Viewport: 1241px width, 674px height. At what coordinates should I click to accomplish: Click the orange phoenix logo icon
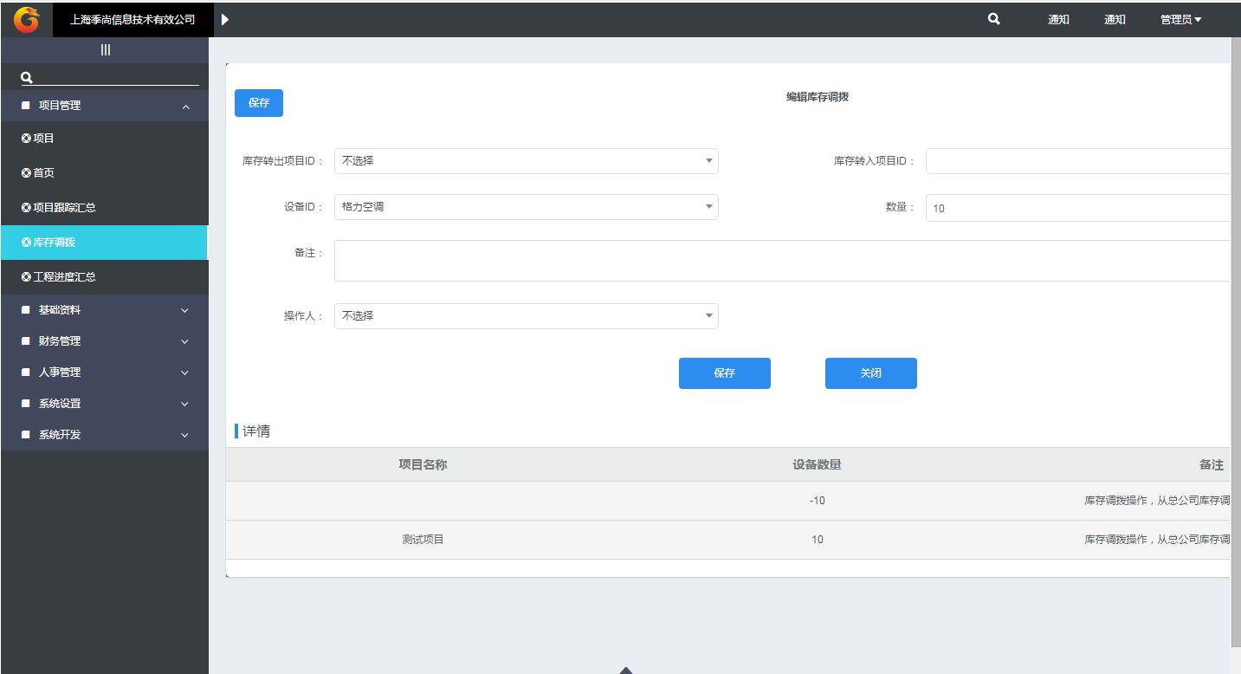click(x=26, y=19)
